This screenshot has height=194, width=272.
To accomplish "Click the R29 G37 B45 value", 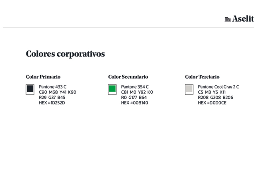I will click(52, 98).
